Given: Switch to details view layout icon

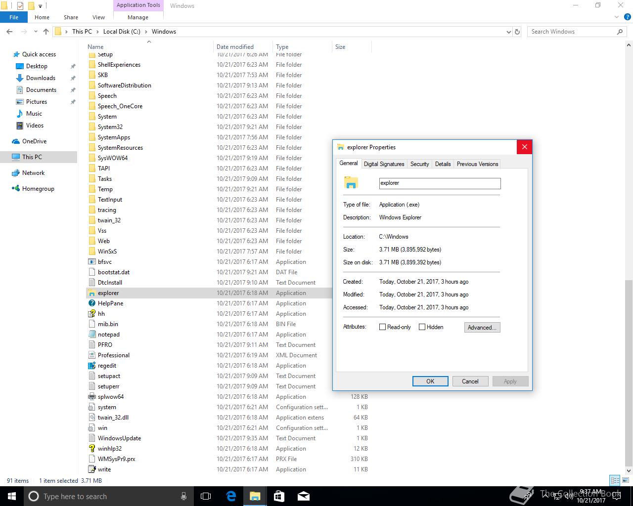Looking at the screenshot, I should (x=615, y=480).
